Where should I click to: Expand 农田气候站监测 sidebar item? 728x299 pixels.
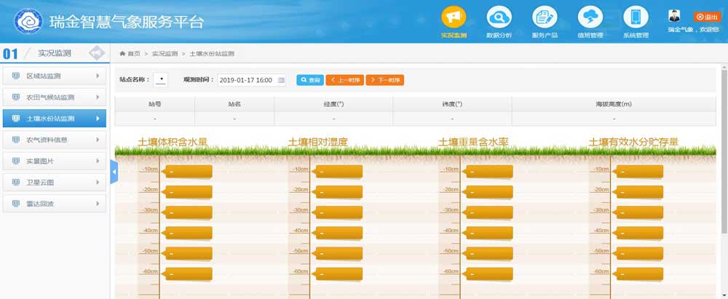(55, 97)
